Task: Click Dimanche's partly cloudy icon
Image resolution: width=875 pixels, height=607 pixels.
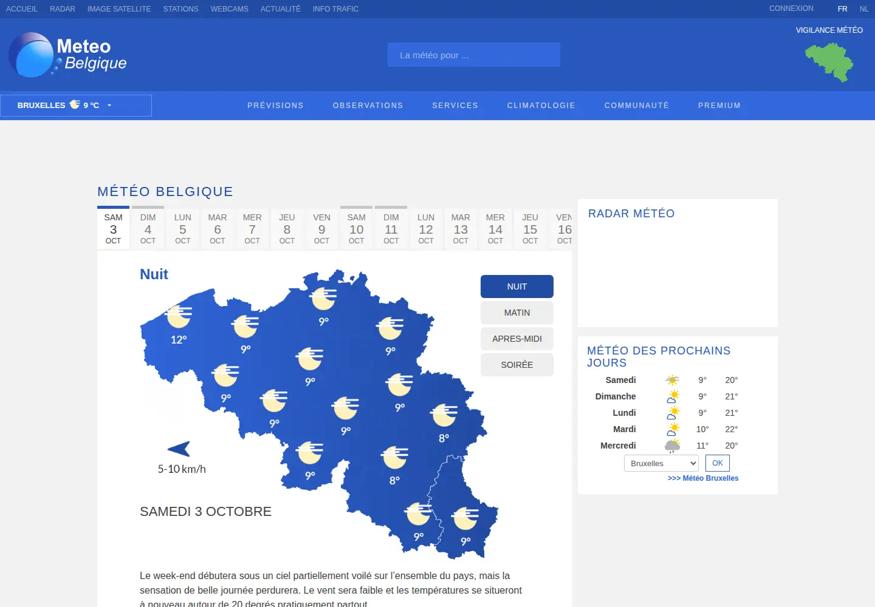Action: tap(672, 396)
